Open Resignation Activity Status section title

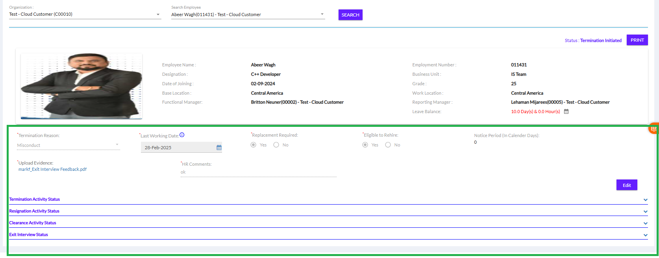(x=34, y=211)
